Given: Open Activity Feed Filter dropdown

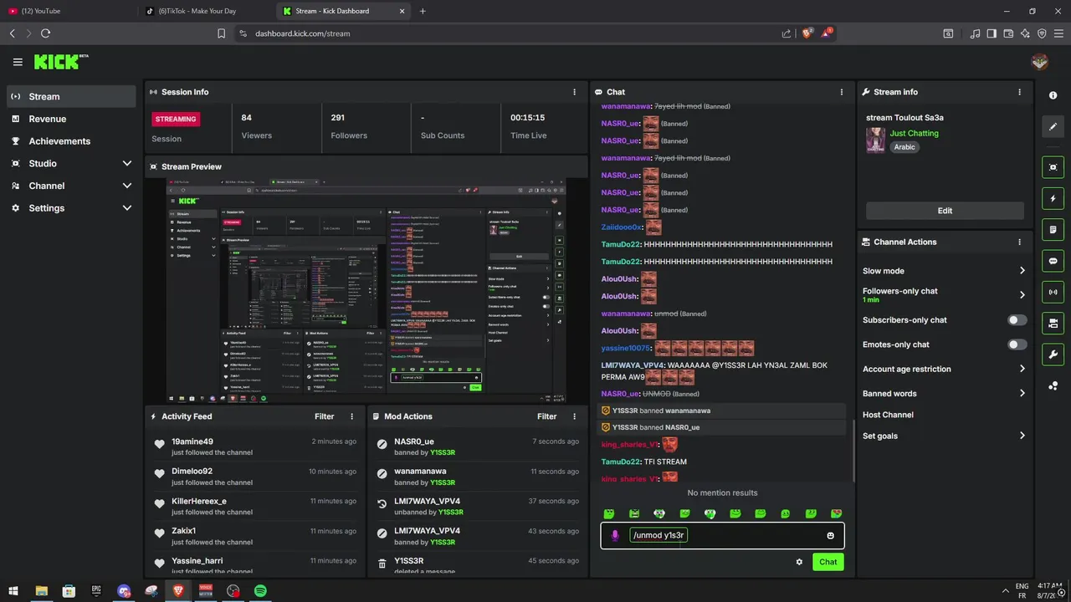Looking at the screenshot, I should [324, 416].
